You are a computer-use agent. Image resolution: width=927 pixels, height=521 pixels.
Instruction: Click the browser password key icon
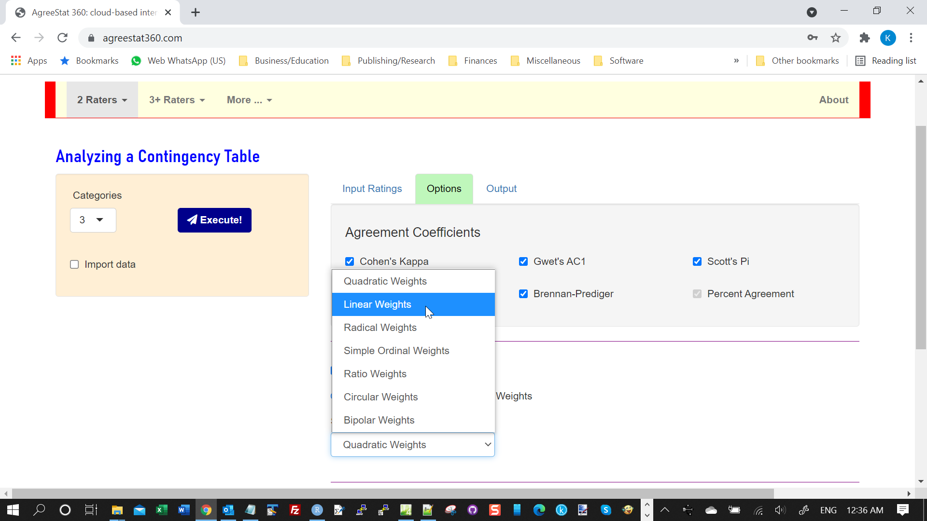(x=813, y=38)
